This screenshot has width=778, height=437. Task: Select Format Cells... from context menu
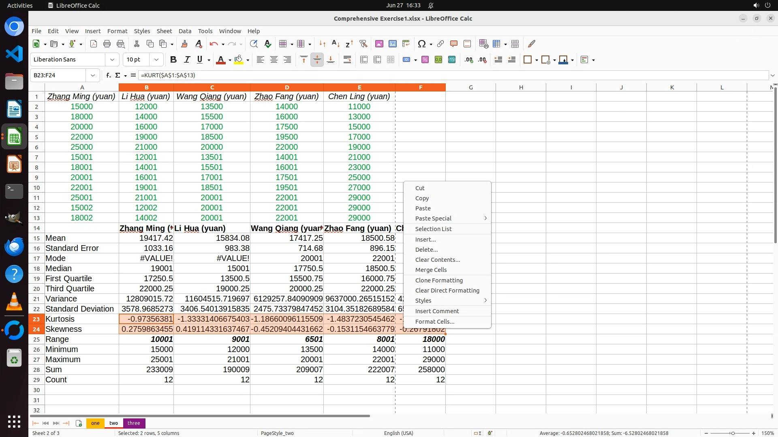434,322
